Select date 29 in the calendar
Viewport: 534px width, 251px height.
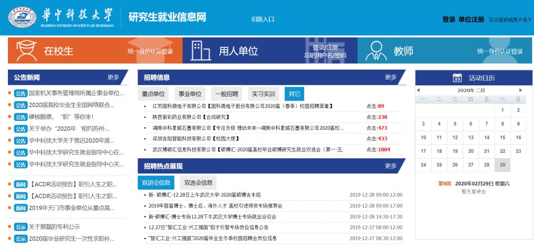502,165
